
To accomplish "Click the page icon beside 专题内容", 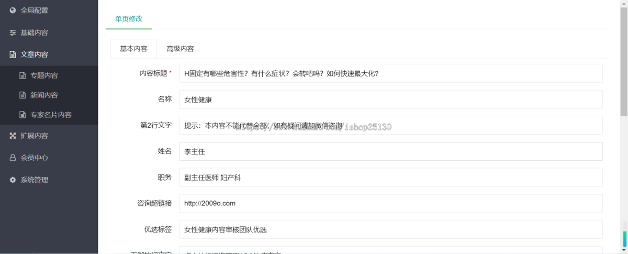I will [x=23, y=75].
